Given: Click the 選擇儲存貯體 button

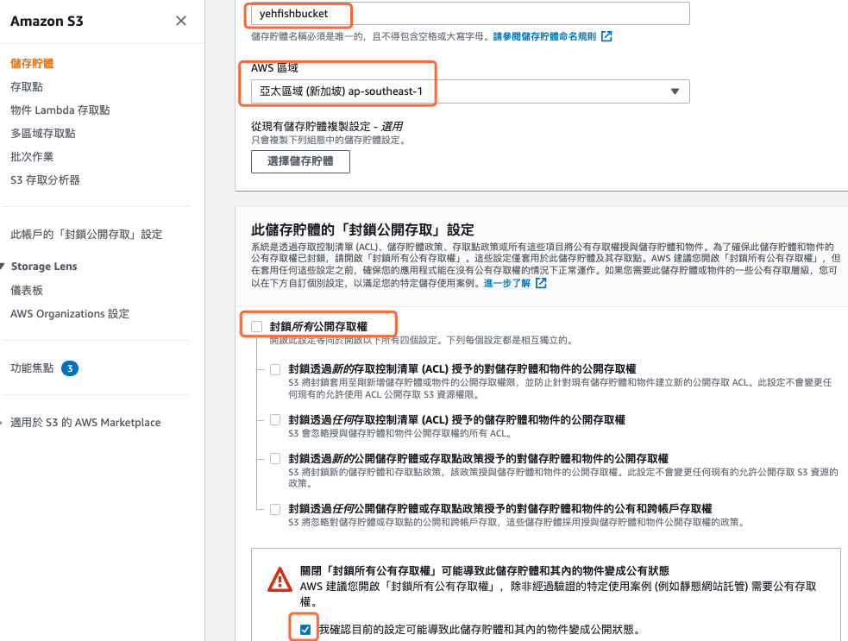Looking at the screenshot, I should tap(300, 161).
